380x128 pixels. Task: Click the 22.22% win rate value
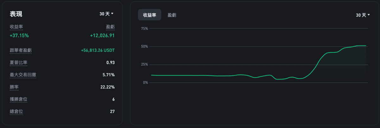click(x=107, y=87)
